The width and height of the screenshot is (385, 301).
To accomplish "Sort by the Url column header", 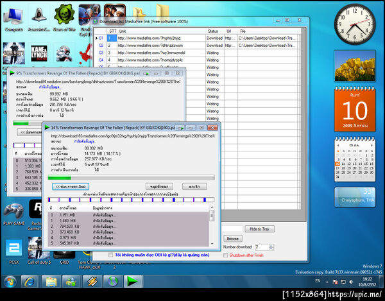I will 230,31.
